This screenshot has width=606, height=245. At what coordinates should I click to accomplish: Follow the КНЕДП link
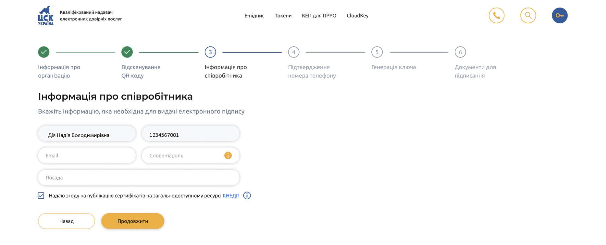coord(231,196)
